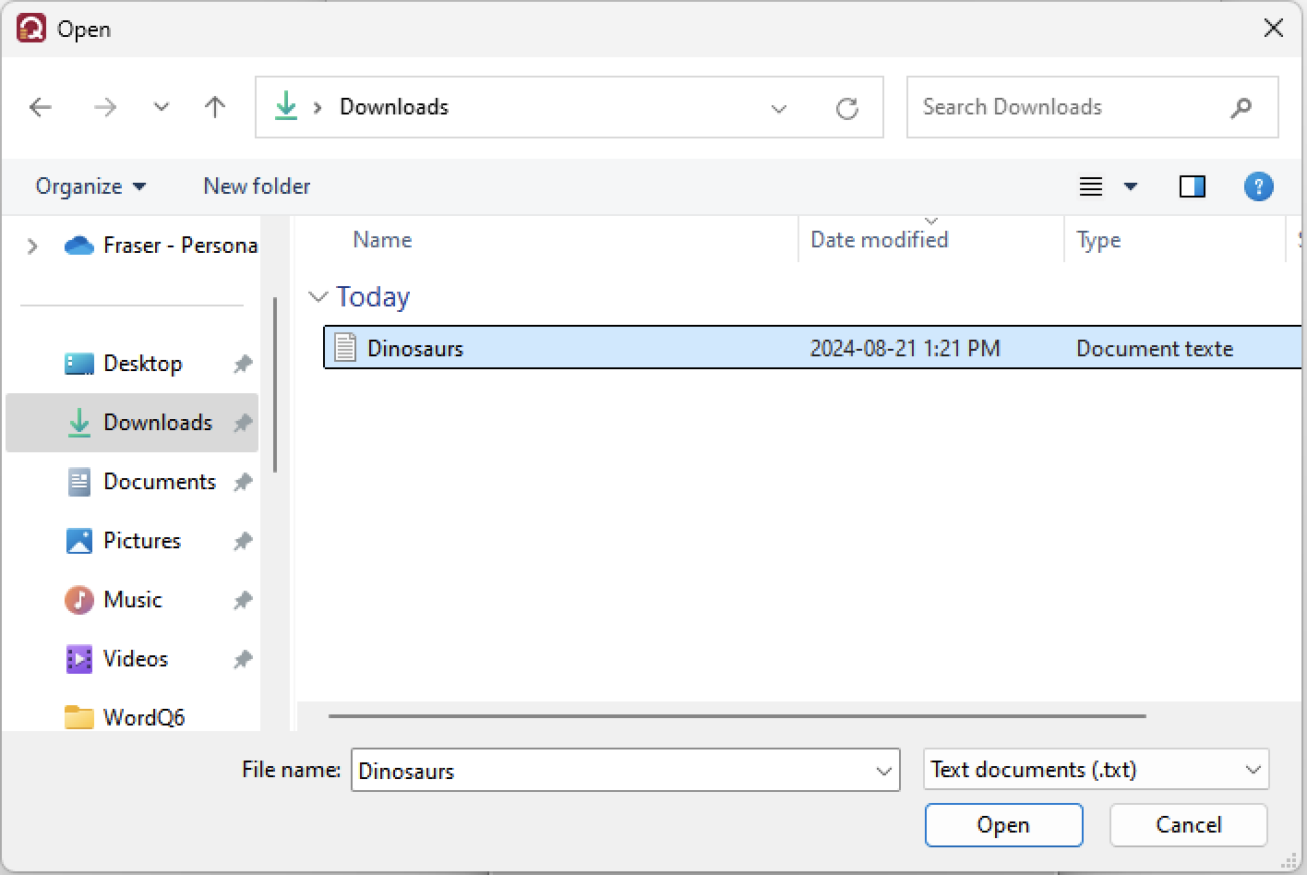Screen dimensions: 1307x875
Task: Click the 2024-08-21 1:21 PM date cell
Action: [905, 348]
